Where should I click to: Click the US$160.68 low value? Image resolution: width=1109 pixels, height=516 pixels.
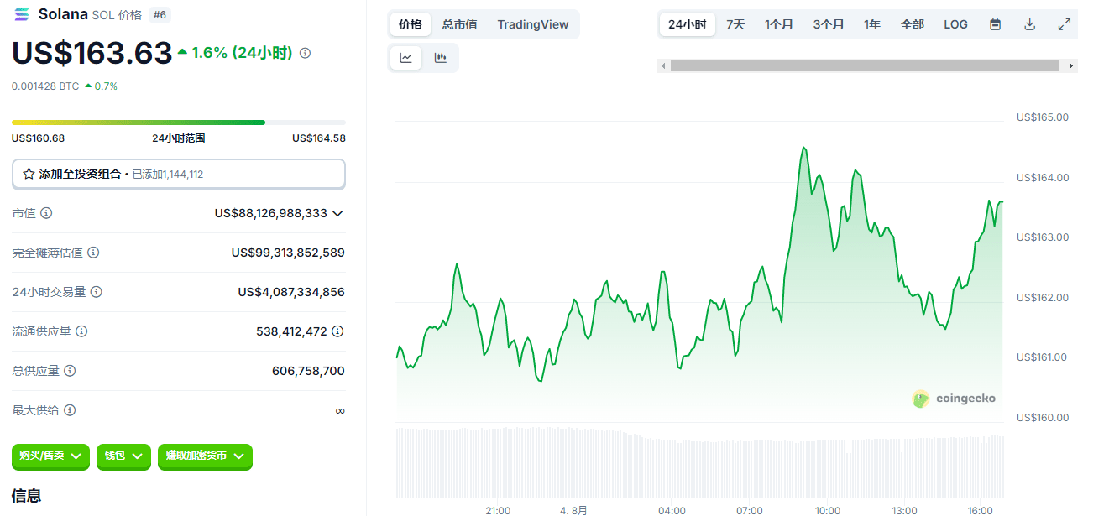[38, 138]
